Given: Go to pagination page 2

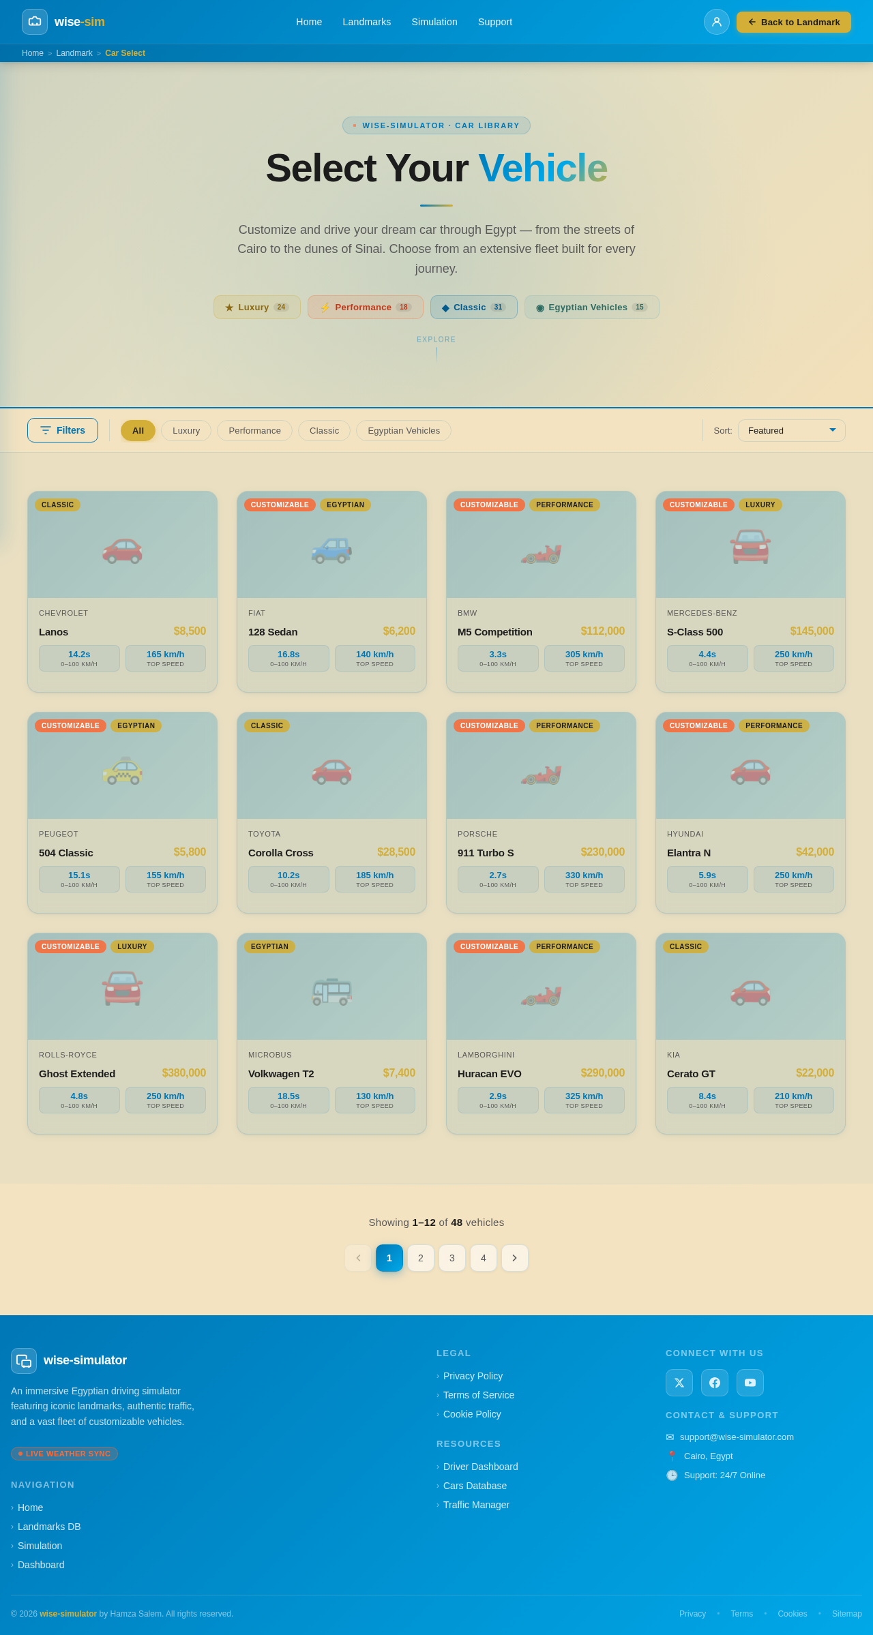Looking at the screenshot, I should [x=421, y=1258].
